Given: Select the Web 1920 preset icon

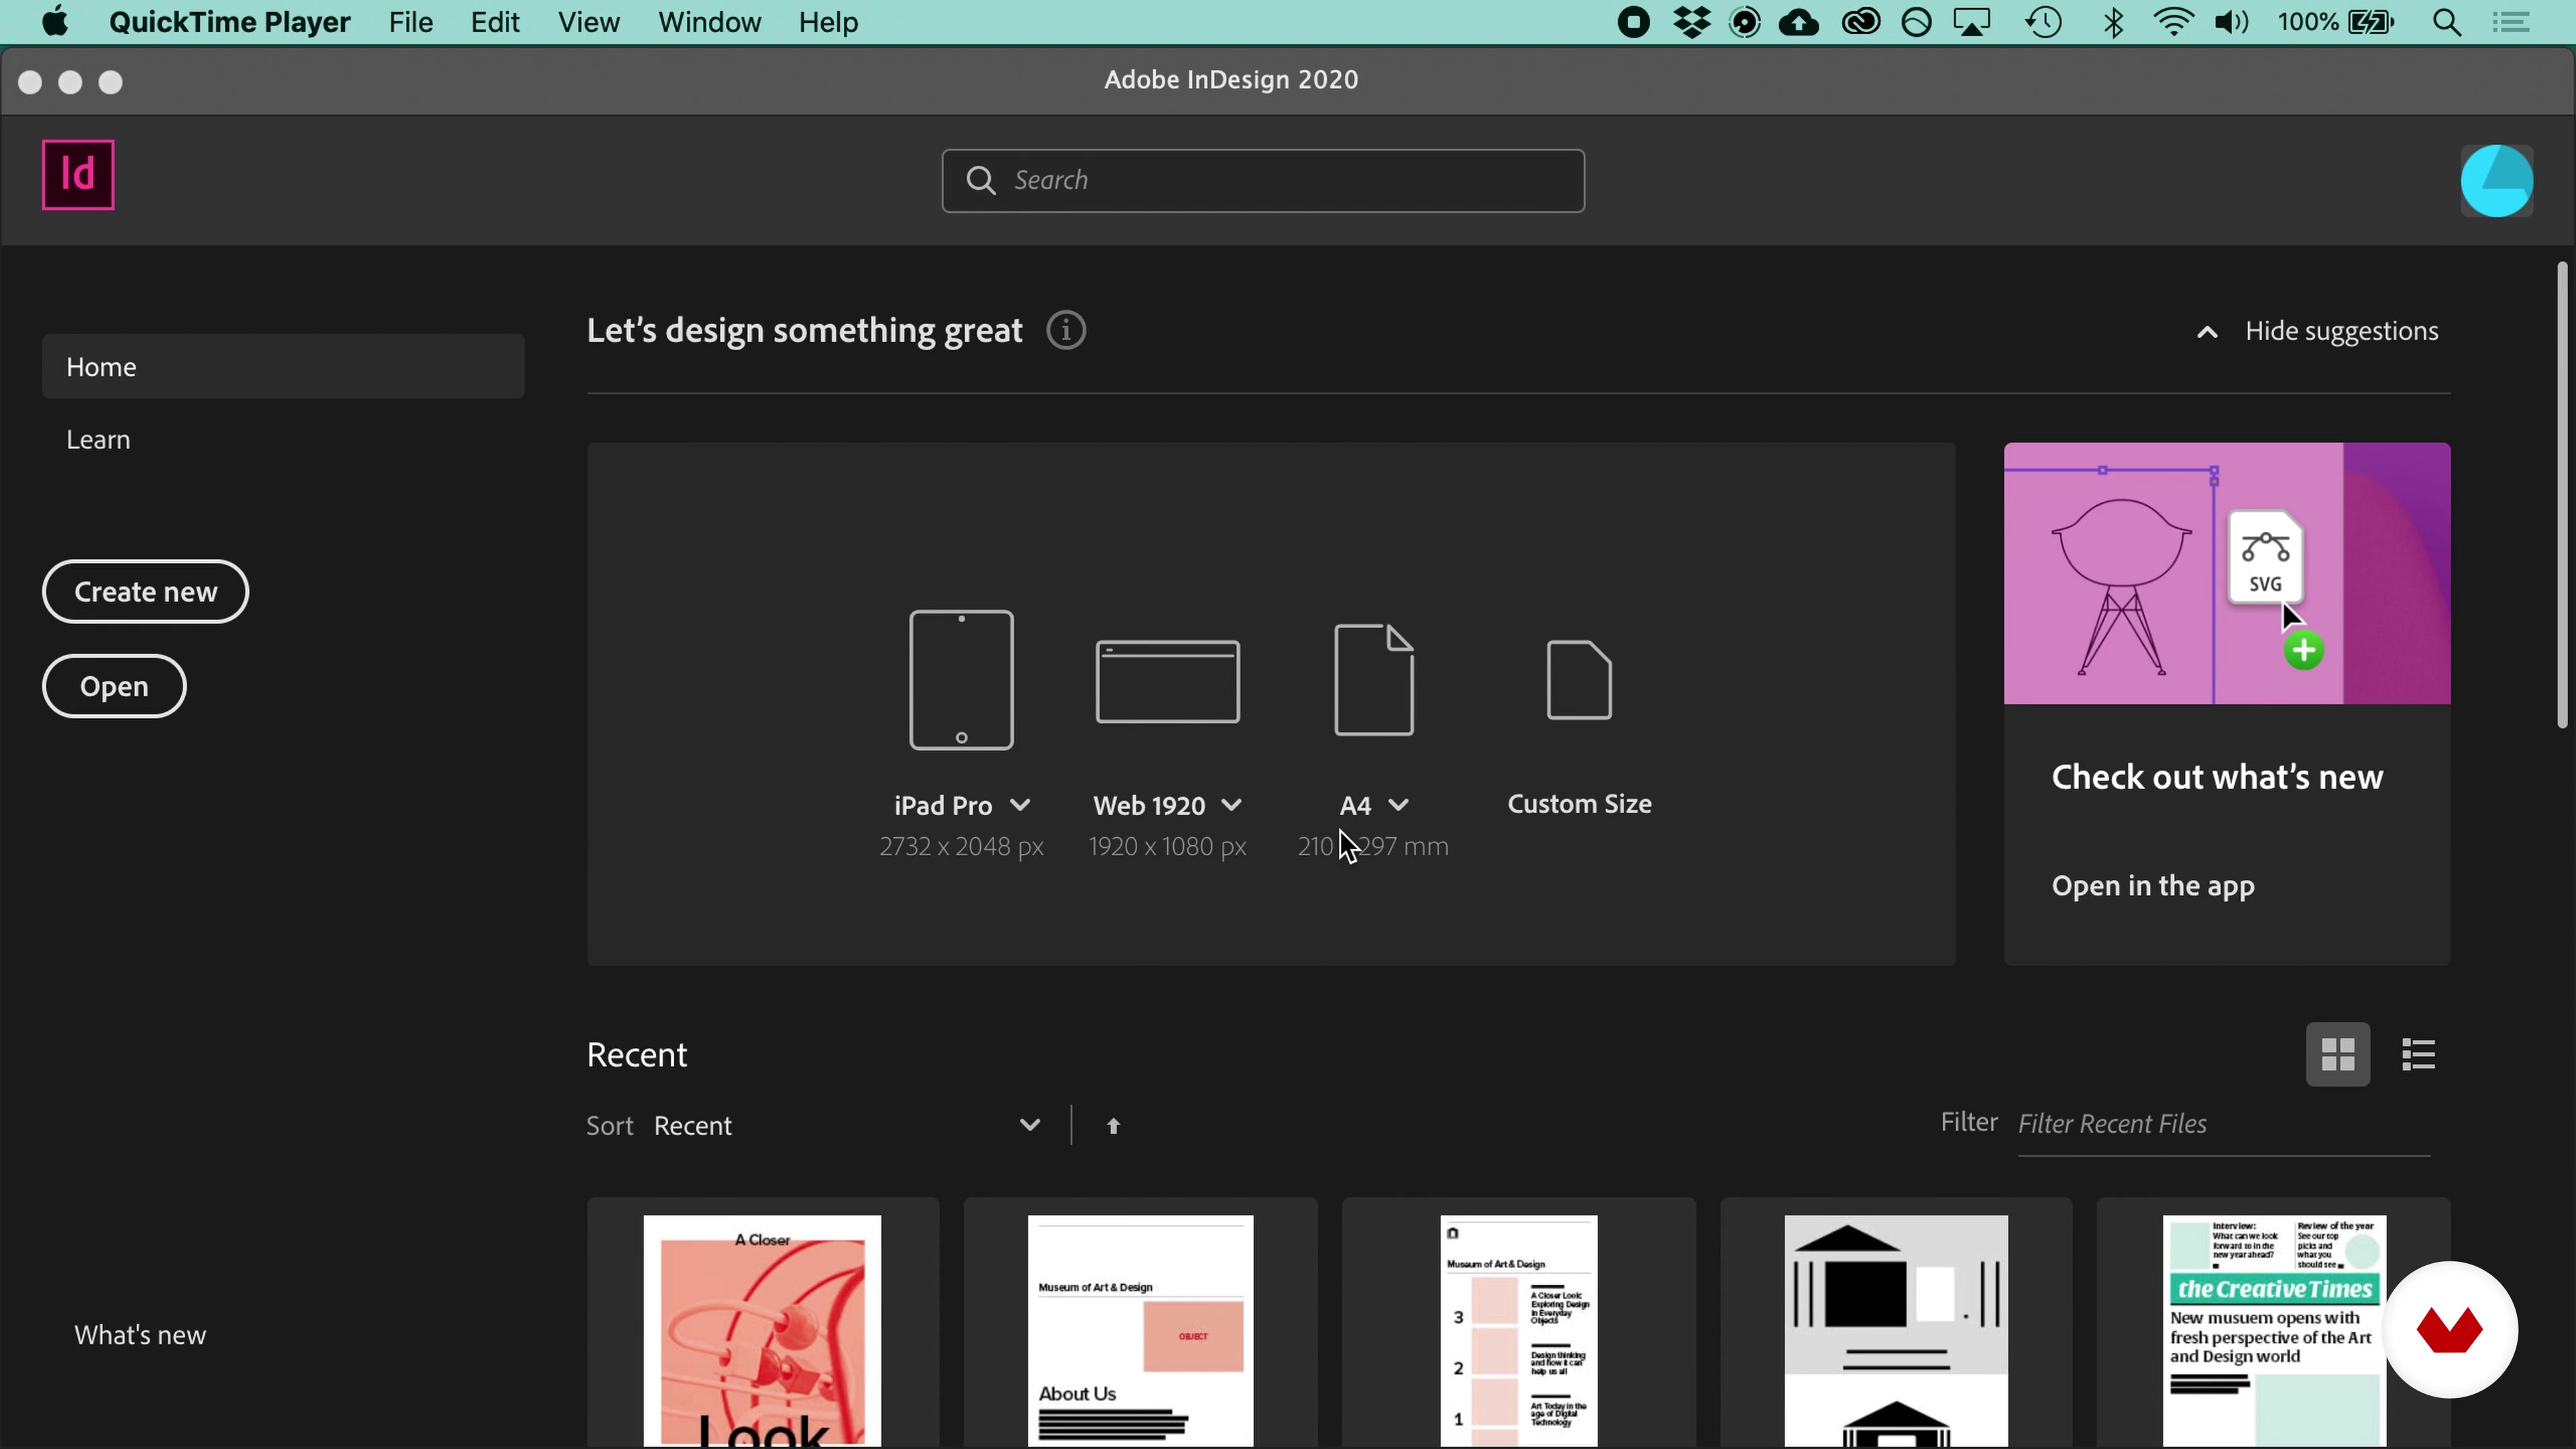Looking at the screenshot, I should pos(1167,681).
